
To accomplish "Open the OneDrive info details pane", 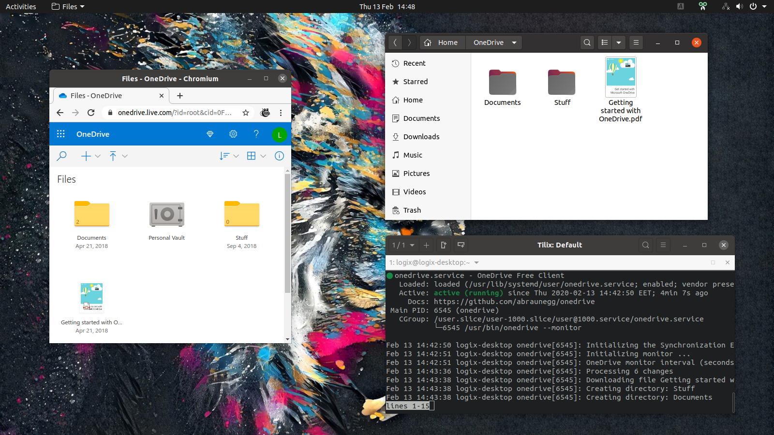I will point(279,156).
